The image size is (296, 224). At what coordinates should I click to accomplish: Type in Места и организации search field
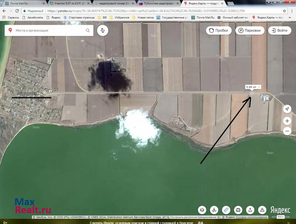click(x=48, y=31)
